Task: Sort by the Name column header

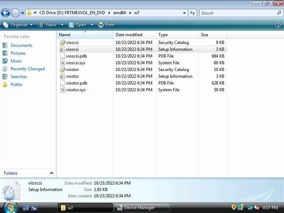Action: pos(85,34)
